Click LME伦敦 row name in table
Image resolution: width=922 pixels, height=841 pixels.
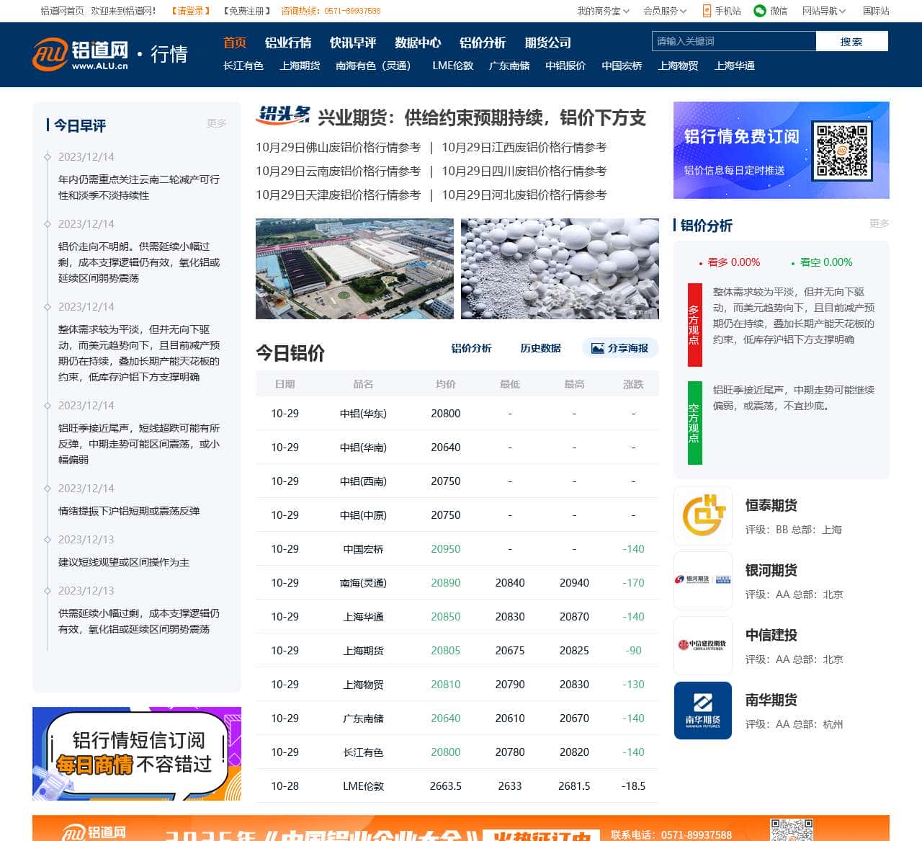(363, 786)
